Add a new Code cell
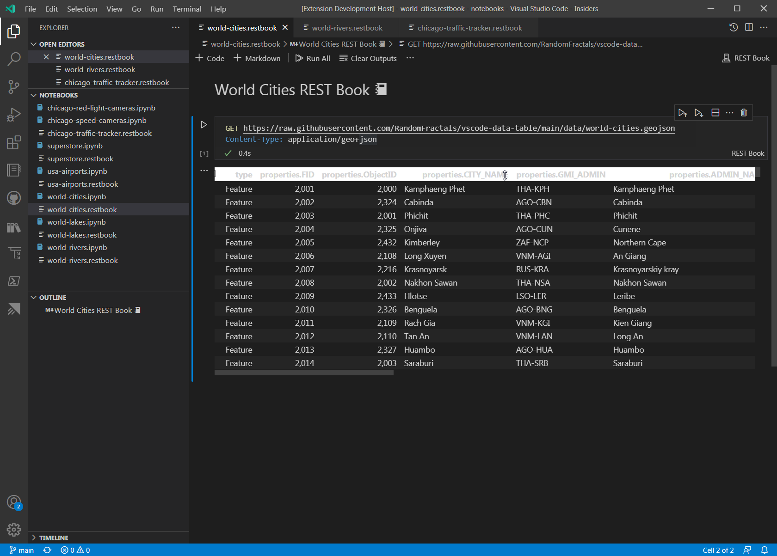Viewport: 777px width, 556px height. pyautogui.click(x=210, y=58)
